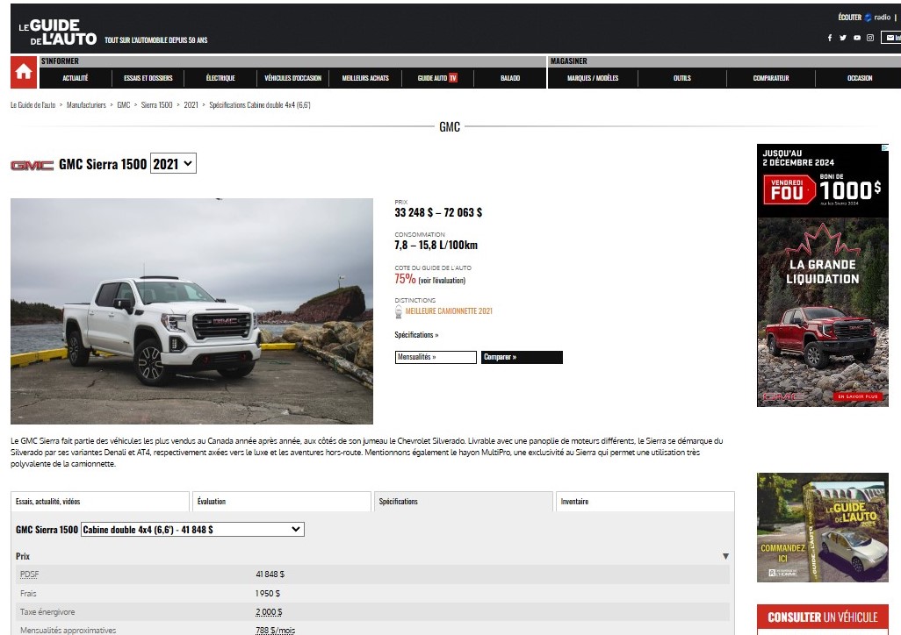
Task: Click the best truck award medal icon
Action: tap(398, 311)
